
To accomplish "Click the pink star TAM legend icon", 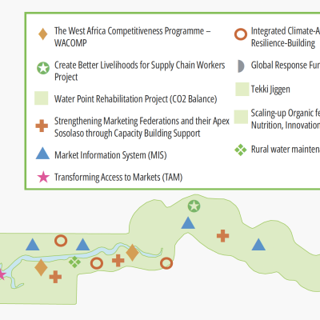I will pyautogui.click(x=43, y=177).
